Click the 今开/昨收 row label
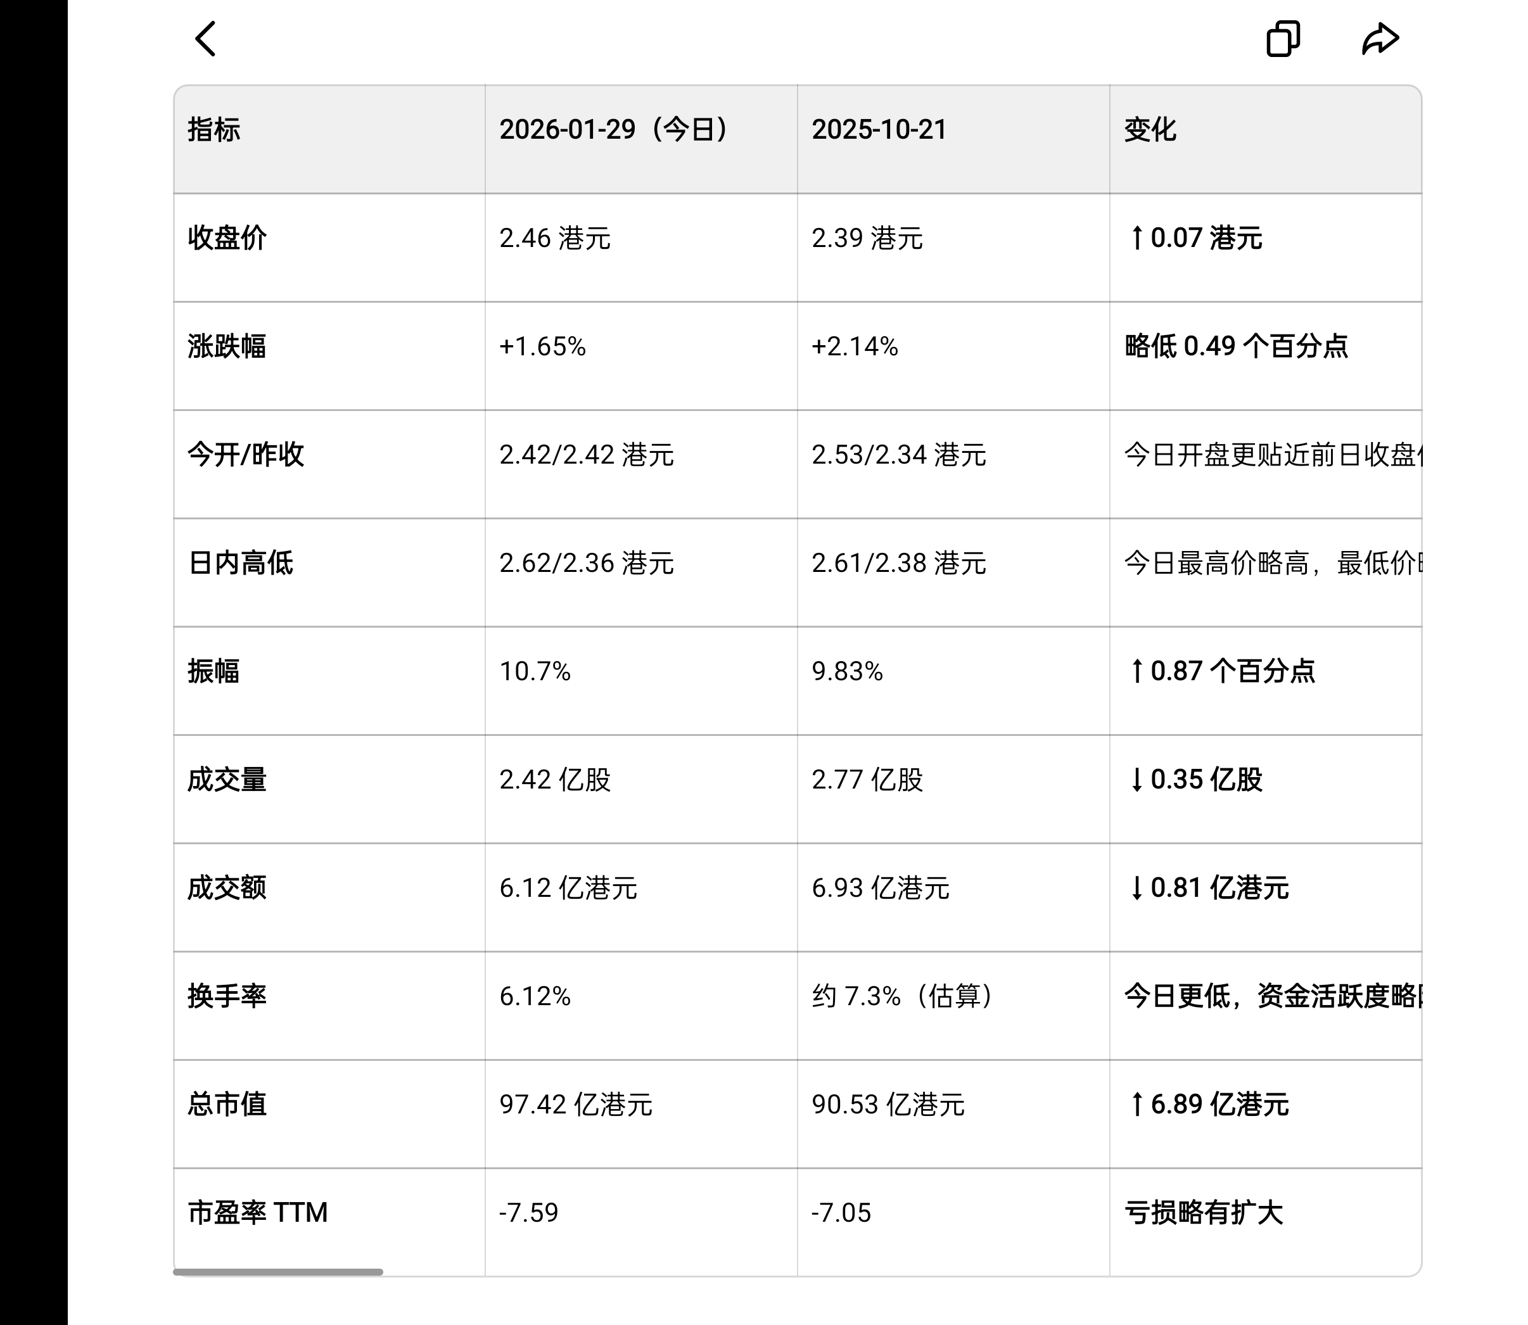This screenshot has width=1528, height=1325. coord(246,454)
